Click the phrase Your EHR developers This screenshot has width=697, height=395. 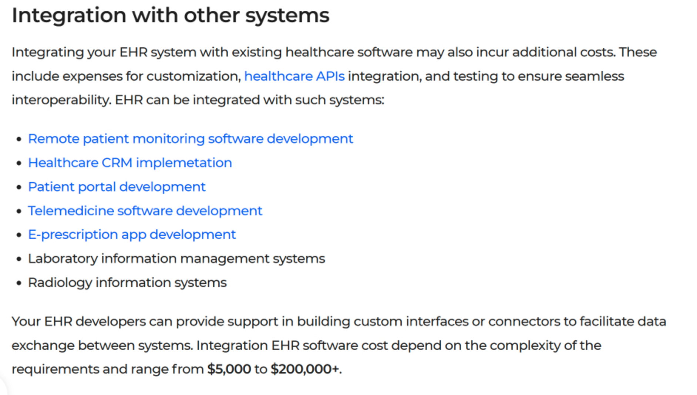(x=79, y=321)
